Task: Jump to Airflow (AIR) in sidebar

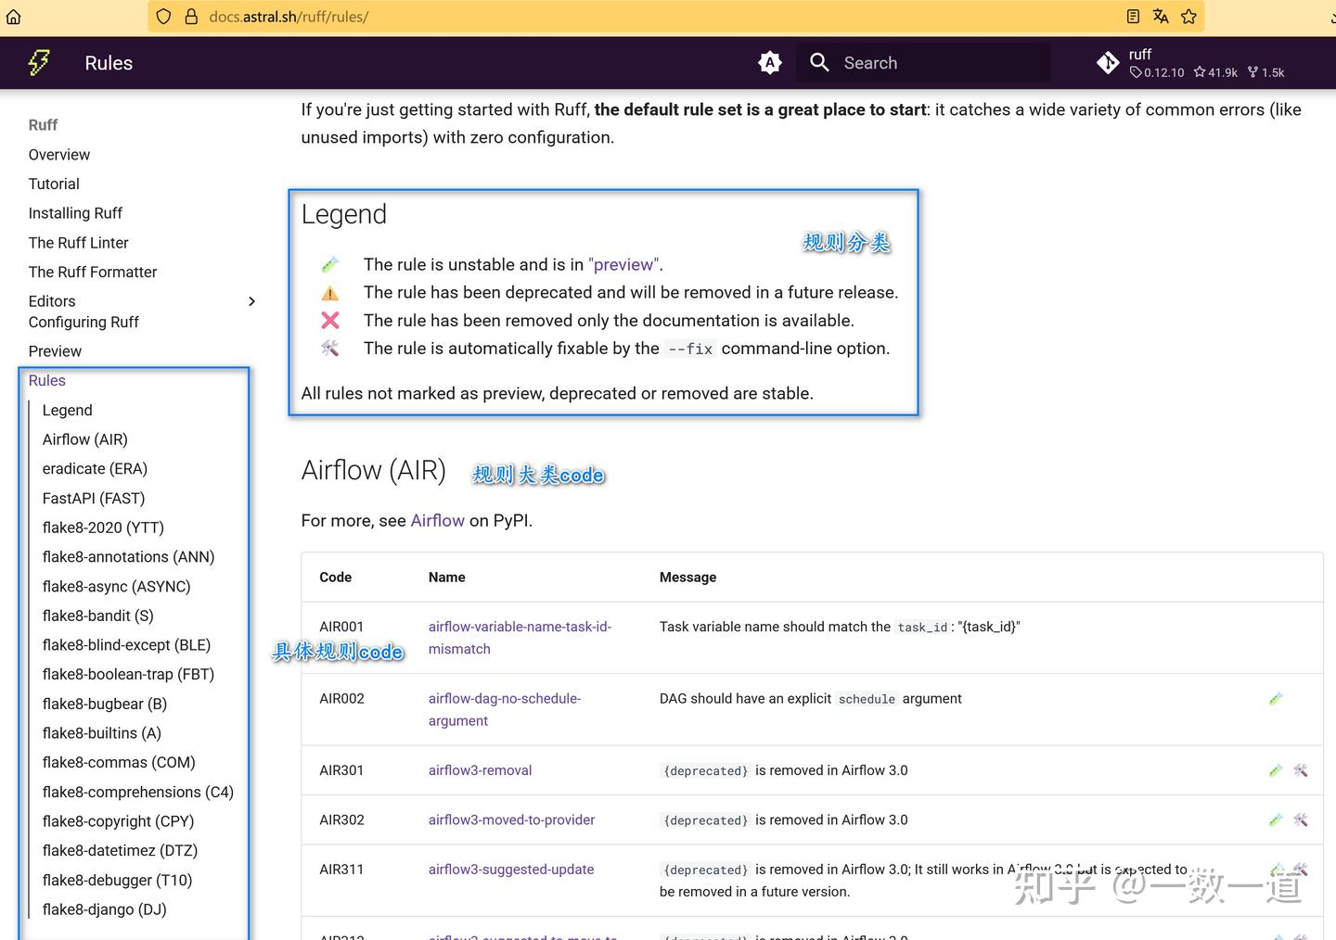Action: point(85,439)
